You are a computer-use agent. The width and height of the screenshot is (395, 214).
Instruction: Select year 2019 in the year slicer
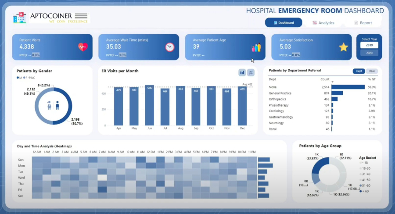369,45
